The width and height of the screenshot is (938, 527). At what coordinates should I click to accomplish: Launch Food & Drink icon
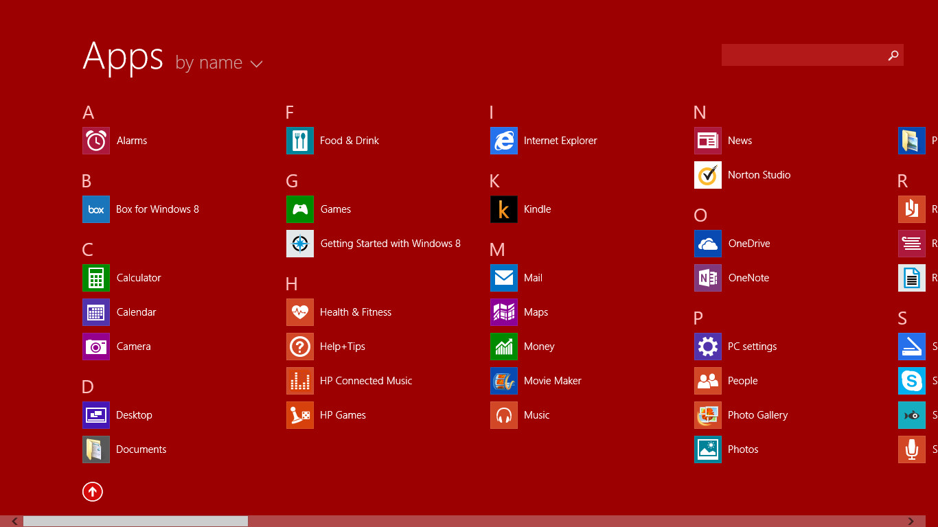[300, 141]
